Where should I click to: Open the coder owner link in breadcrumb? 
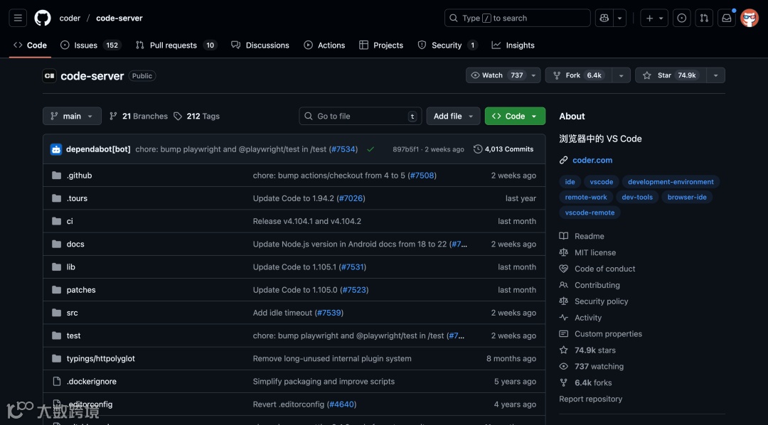pyautogui.click(x=70, y=18)
